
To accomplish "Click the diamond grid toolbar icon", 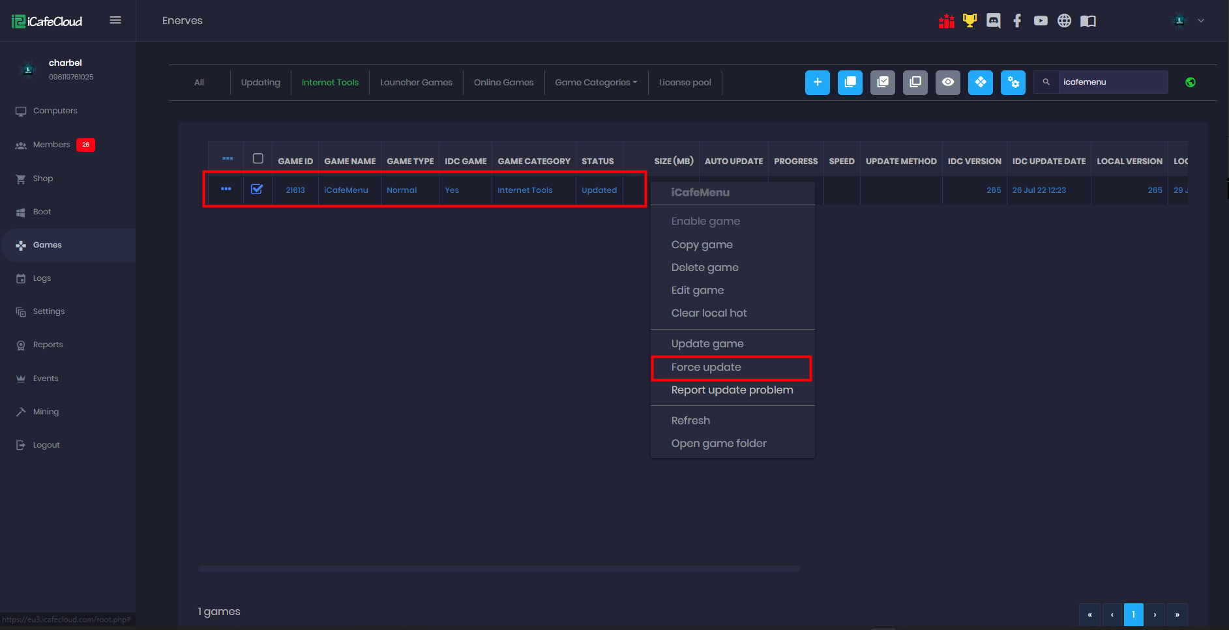I will pos(981,82).
